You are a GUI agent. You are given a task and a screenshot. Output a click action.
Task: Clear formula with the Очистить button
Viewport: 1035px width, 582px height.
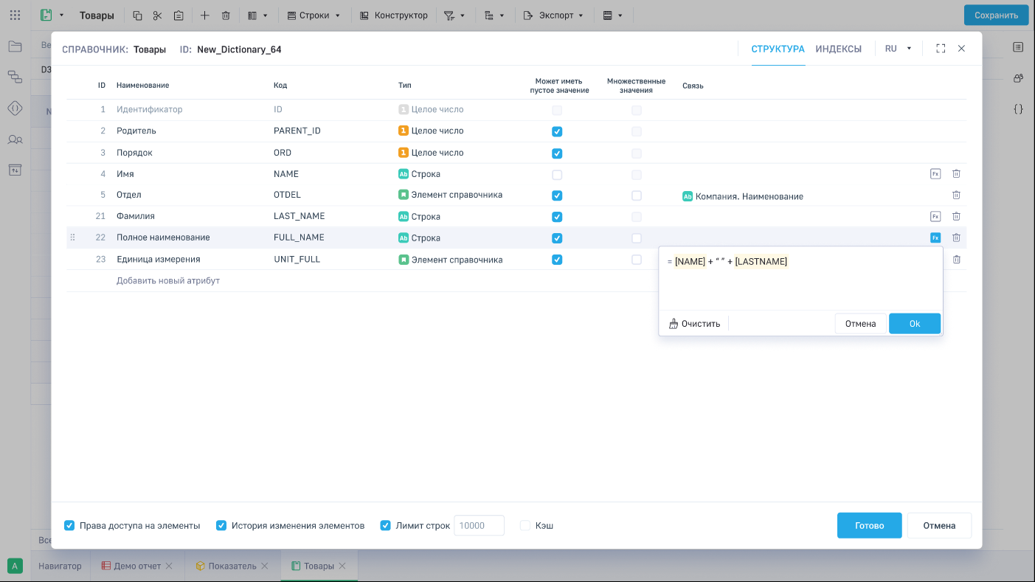tap(694, 324)
